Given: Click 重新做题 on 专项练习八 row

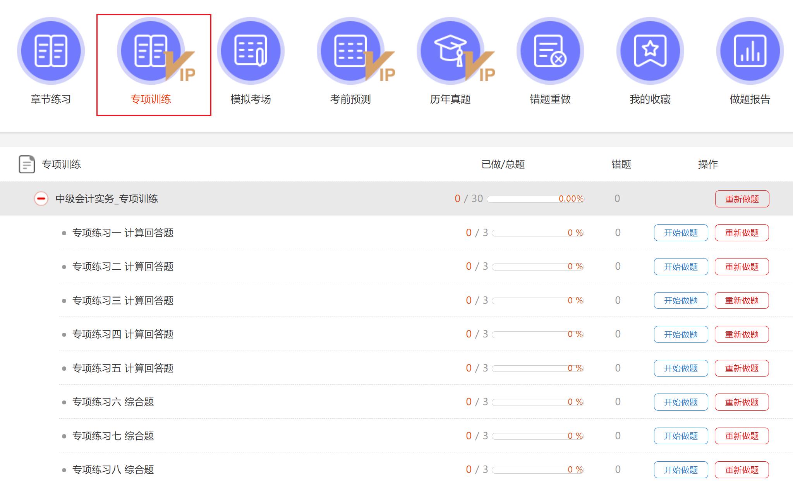Looking at the screenshot, I should [742, 469].
